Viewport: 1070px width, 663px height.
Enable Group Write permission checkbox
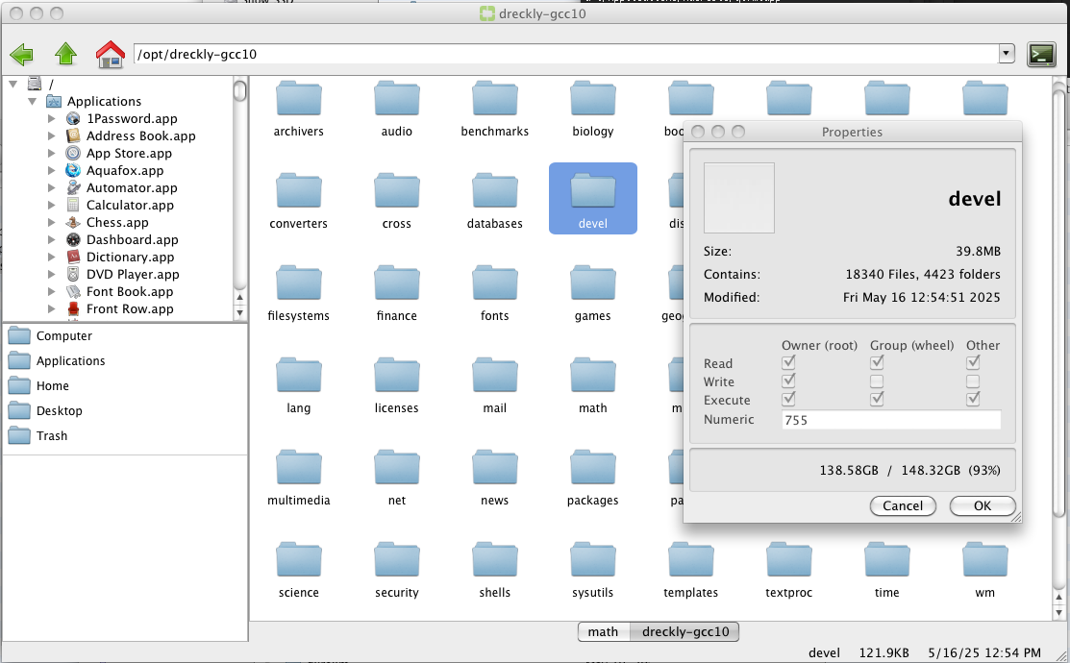[877, 381]
